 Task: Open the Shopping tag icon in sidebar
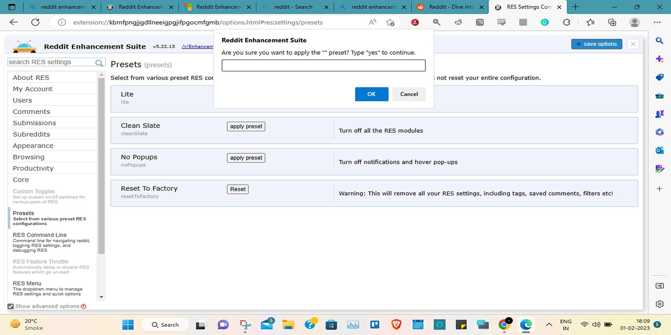tap(659, 77)
